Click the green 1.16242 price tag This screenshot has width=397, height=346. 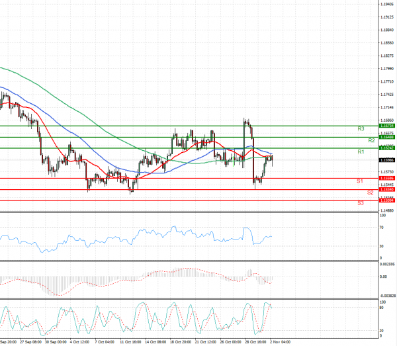(387, 148)
